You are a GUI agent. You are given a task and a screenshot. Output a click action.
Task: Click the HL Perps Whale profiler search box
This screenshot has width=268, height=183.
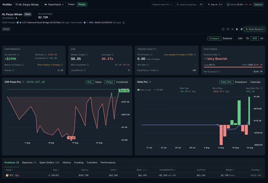point(27,4)
